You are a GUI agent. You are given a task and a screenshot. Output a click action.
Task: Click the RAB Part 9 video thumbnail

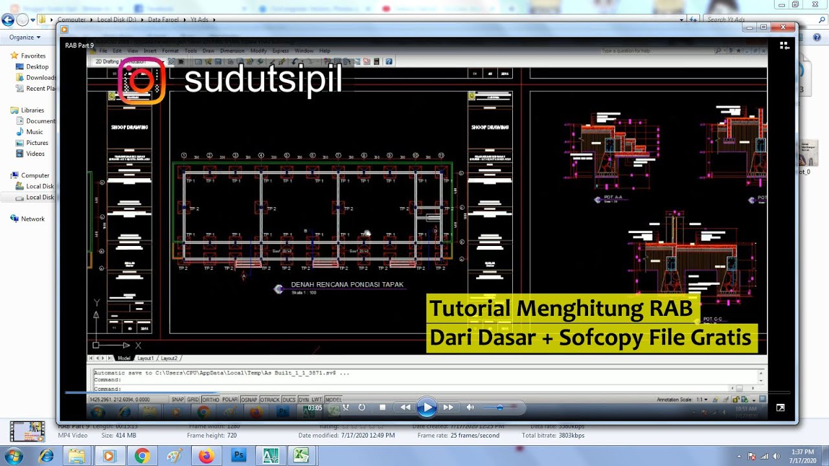(x=27, y=431)
